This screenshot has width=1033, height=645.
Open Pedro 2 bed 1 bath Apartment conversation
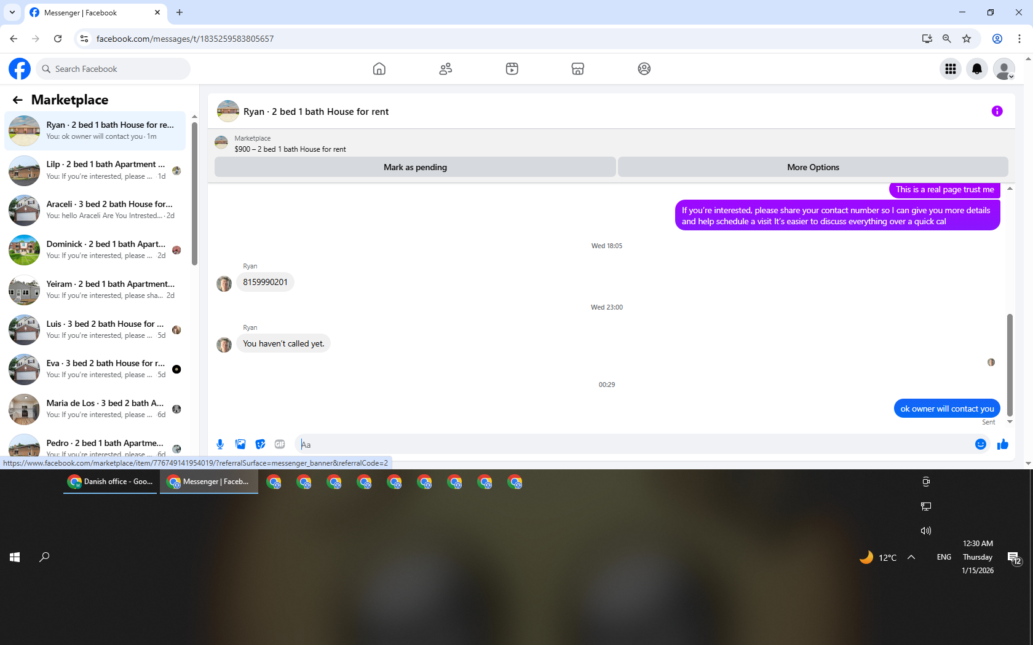(95, 445)
